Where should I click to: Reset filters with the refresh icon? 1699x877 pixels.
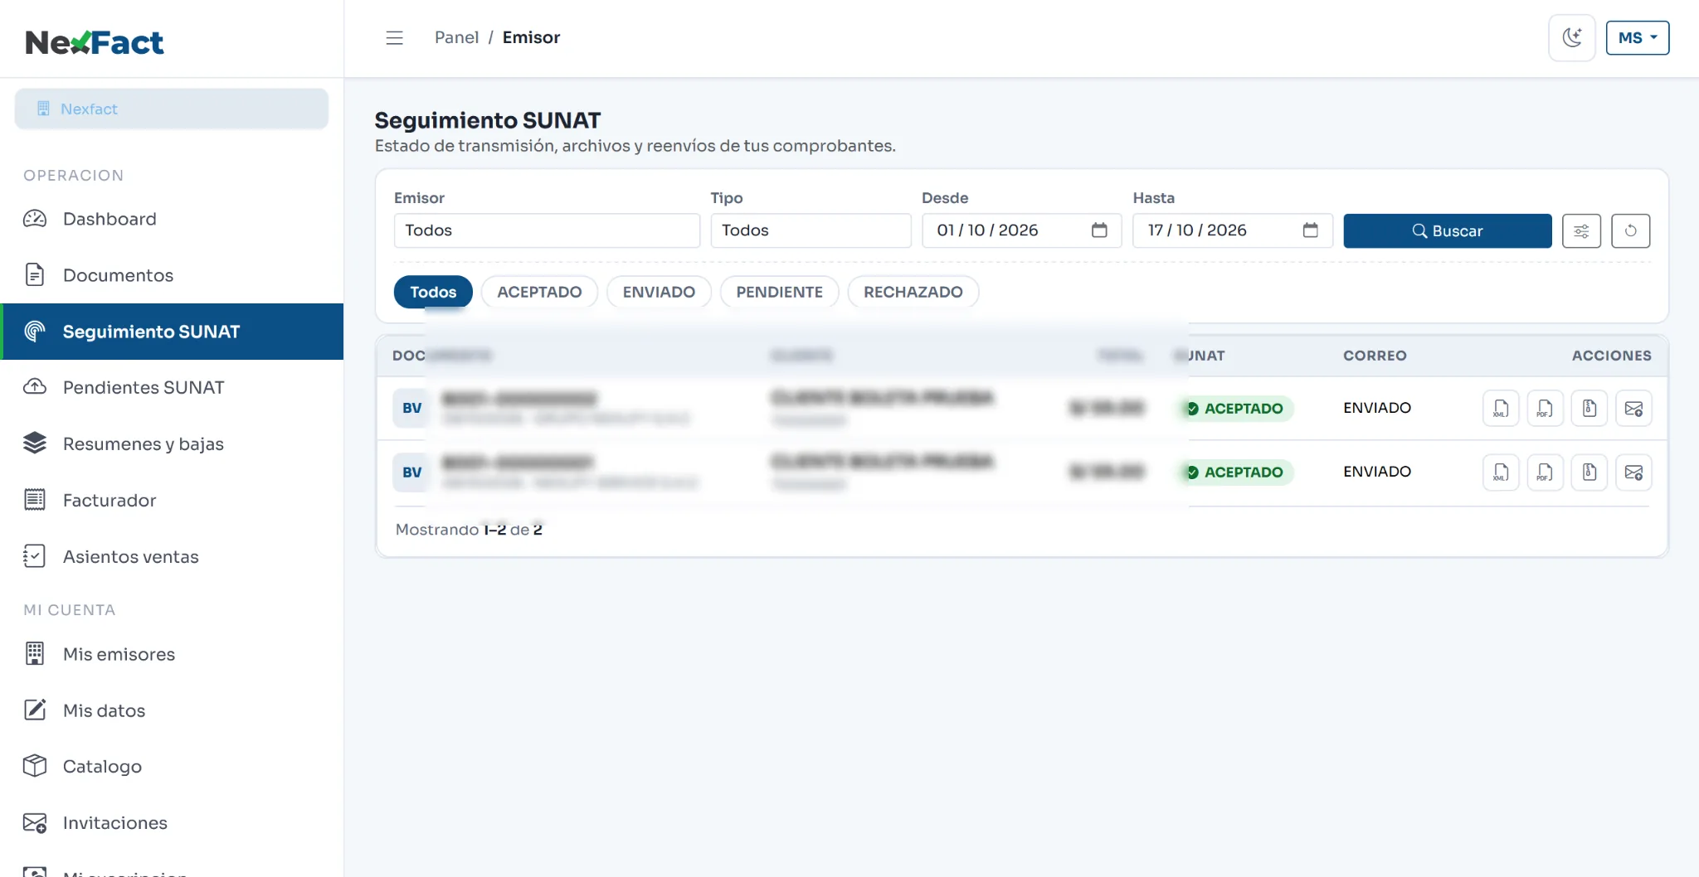(1630, 230)
